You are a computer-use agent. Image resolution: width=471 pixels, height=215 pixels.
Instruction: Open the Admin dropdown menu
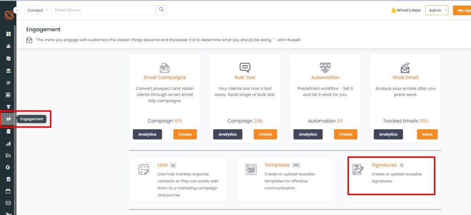pyautogui.click(x=436, y=10)
